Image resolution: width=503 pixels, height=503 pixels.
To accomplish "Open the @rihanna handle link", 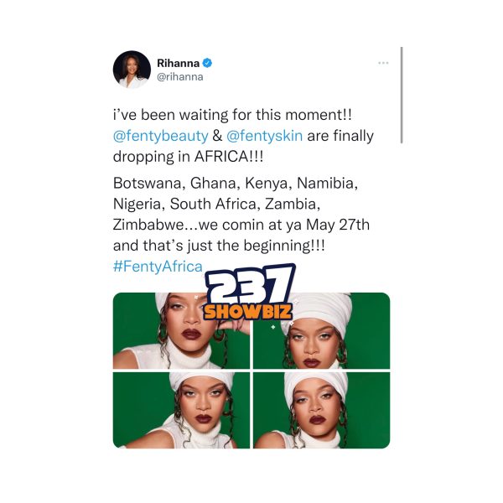I will pos(180,77).
